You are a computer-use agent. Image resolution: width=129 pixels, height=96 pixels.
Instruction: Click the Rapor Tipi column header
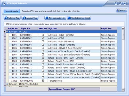pyautogui.click(x=109, y=28)
